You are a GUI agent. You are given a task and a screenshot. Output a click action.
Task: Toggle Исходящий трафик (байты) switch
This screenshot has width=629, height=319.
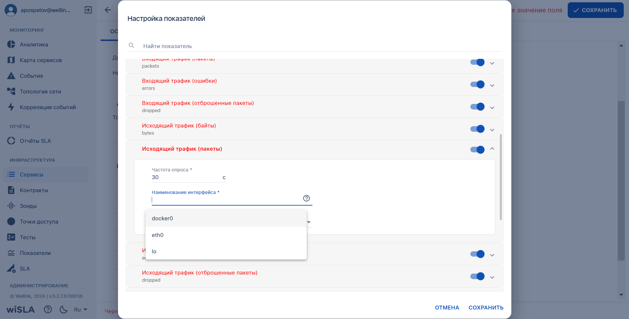click(477, 129)
